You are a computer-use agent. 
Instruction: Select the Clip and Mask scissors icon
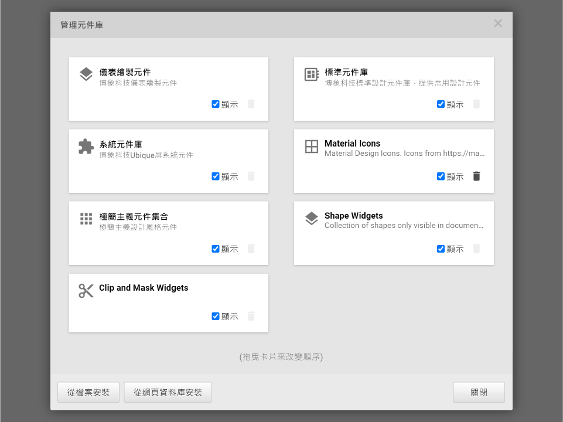point(86,290)
